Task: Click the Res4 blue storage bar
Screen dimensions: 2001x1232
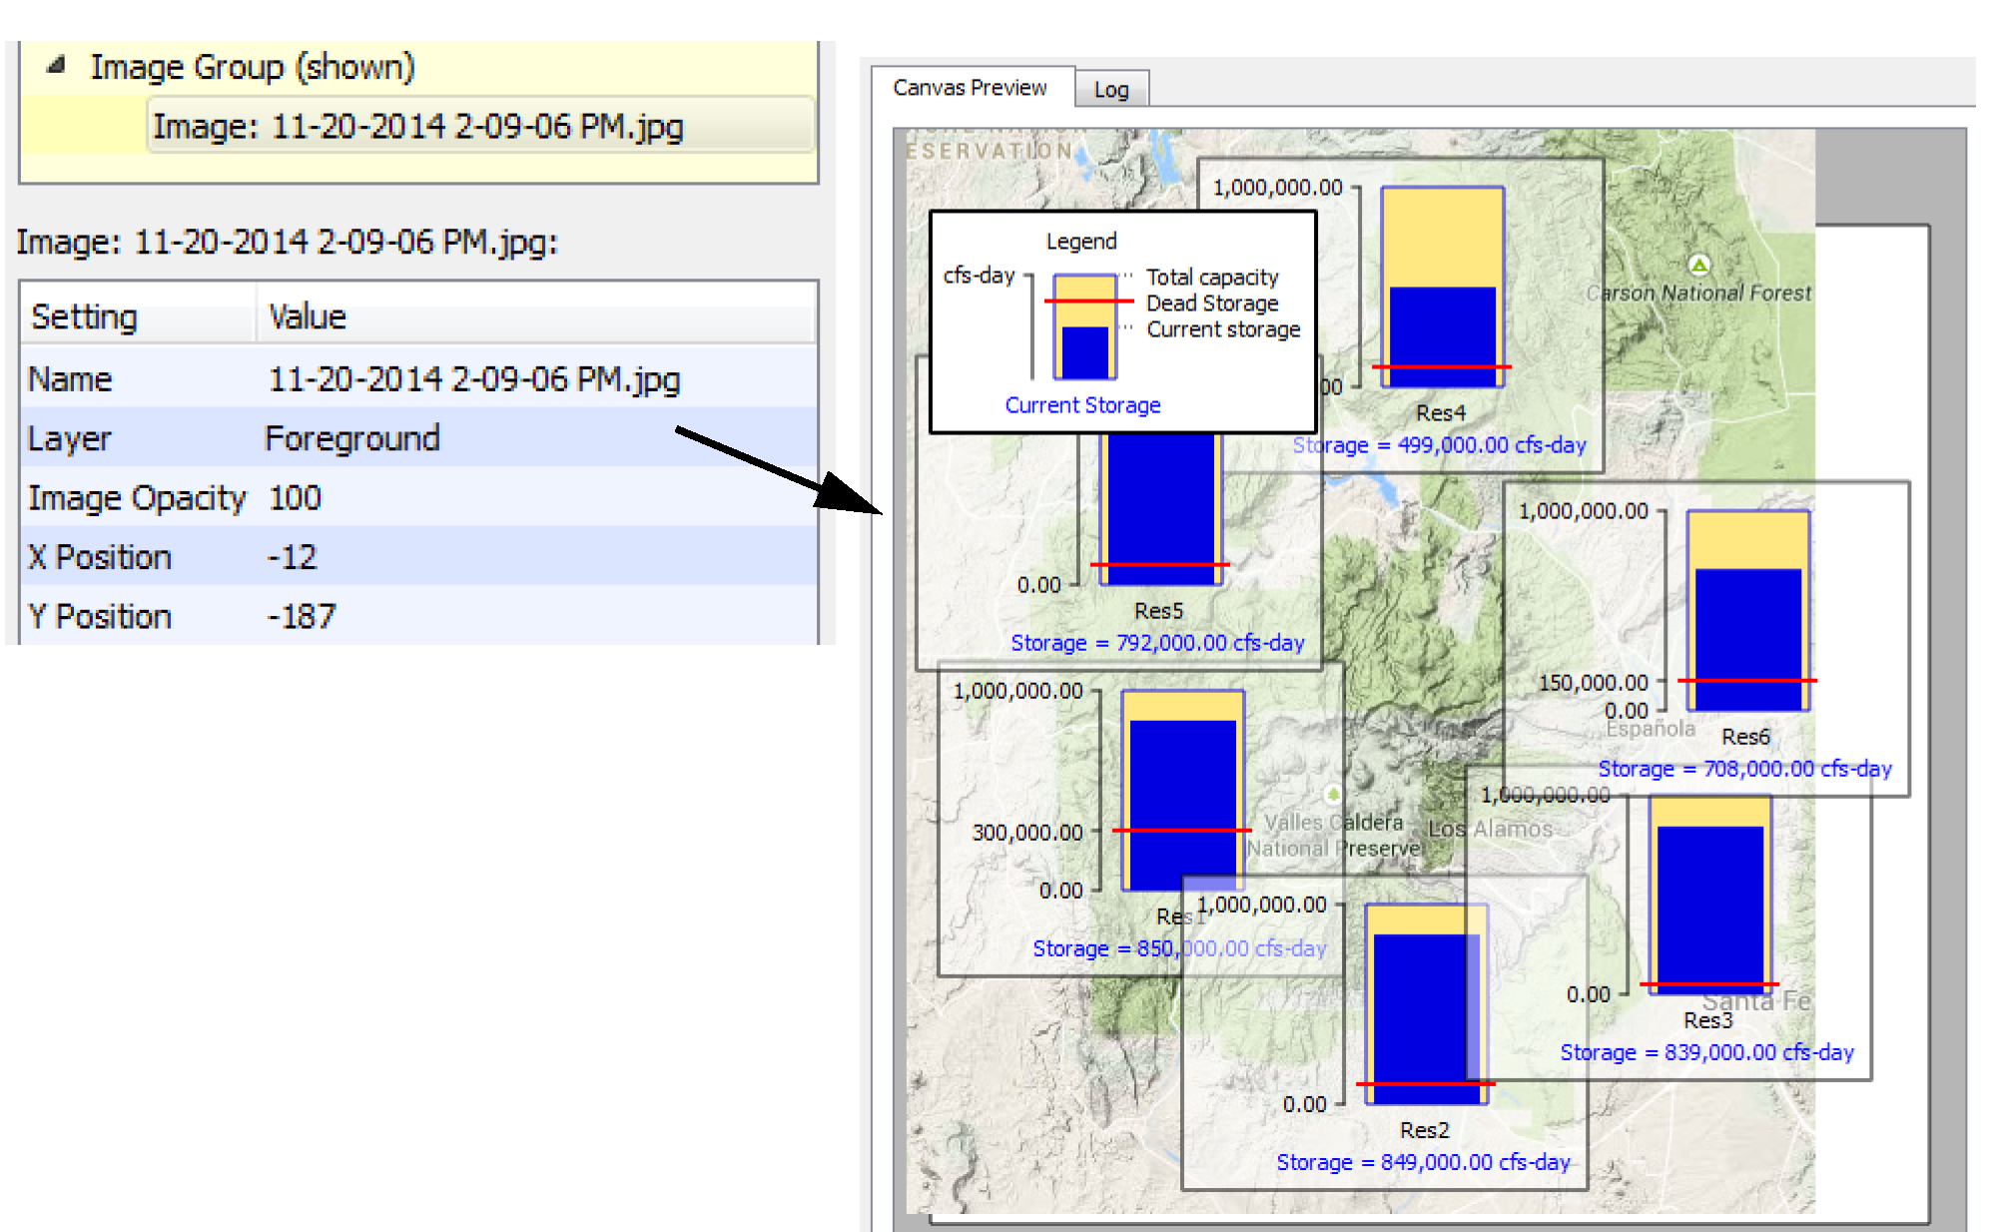Action: (x=1442, y=324)
